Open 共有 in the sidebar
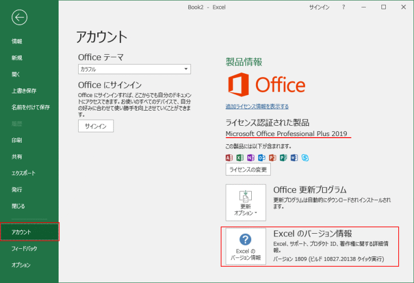Screen dimensions: 414x283 (x=17, y=157)
